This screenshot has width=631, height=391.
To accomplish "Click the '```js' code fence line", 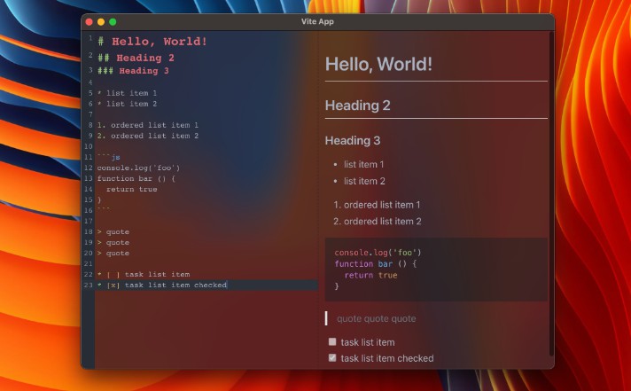I will tap(109, 157).
